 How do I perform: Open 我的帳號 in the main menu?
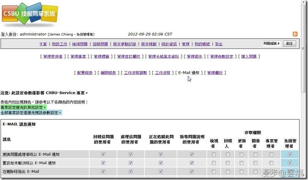click(202, 44)
